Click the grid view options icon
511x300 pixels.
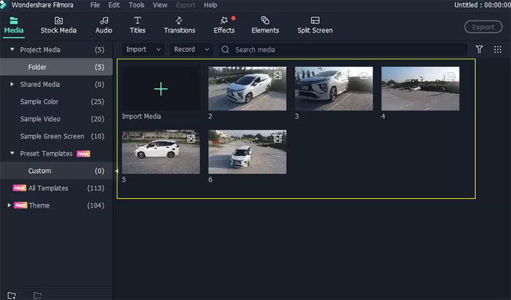click(x=498, y=50)
